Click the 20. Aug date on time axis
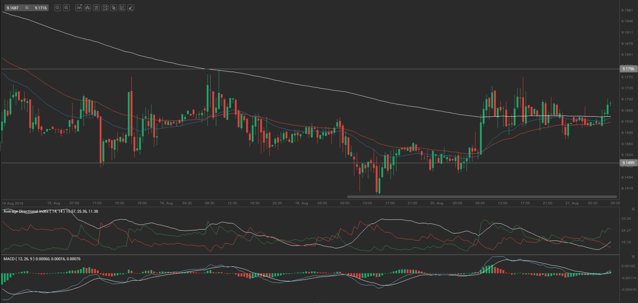Screen dimensions: 638x303 coord(437,203)
